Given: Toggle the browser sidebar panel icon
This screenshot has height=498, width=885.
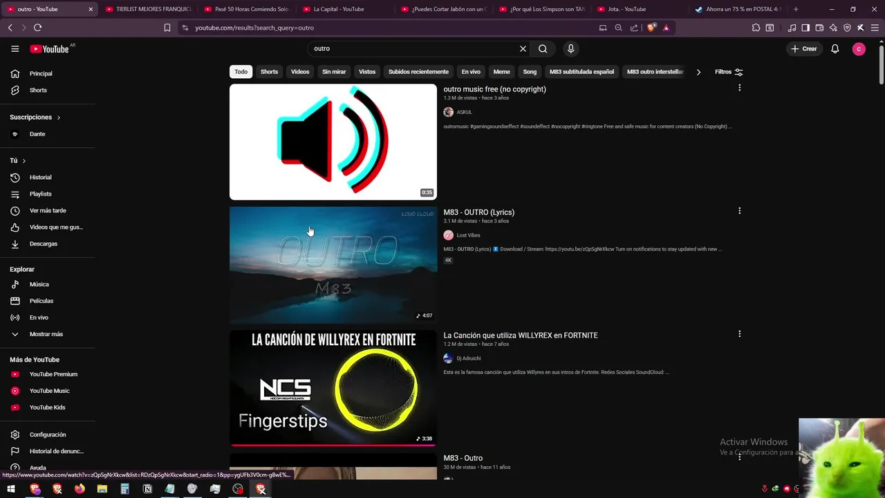Looking at the screenshot, I should point(805,28).
